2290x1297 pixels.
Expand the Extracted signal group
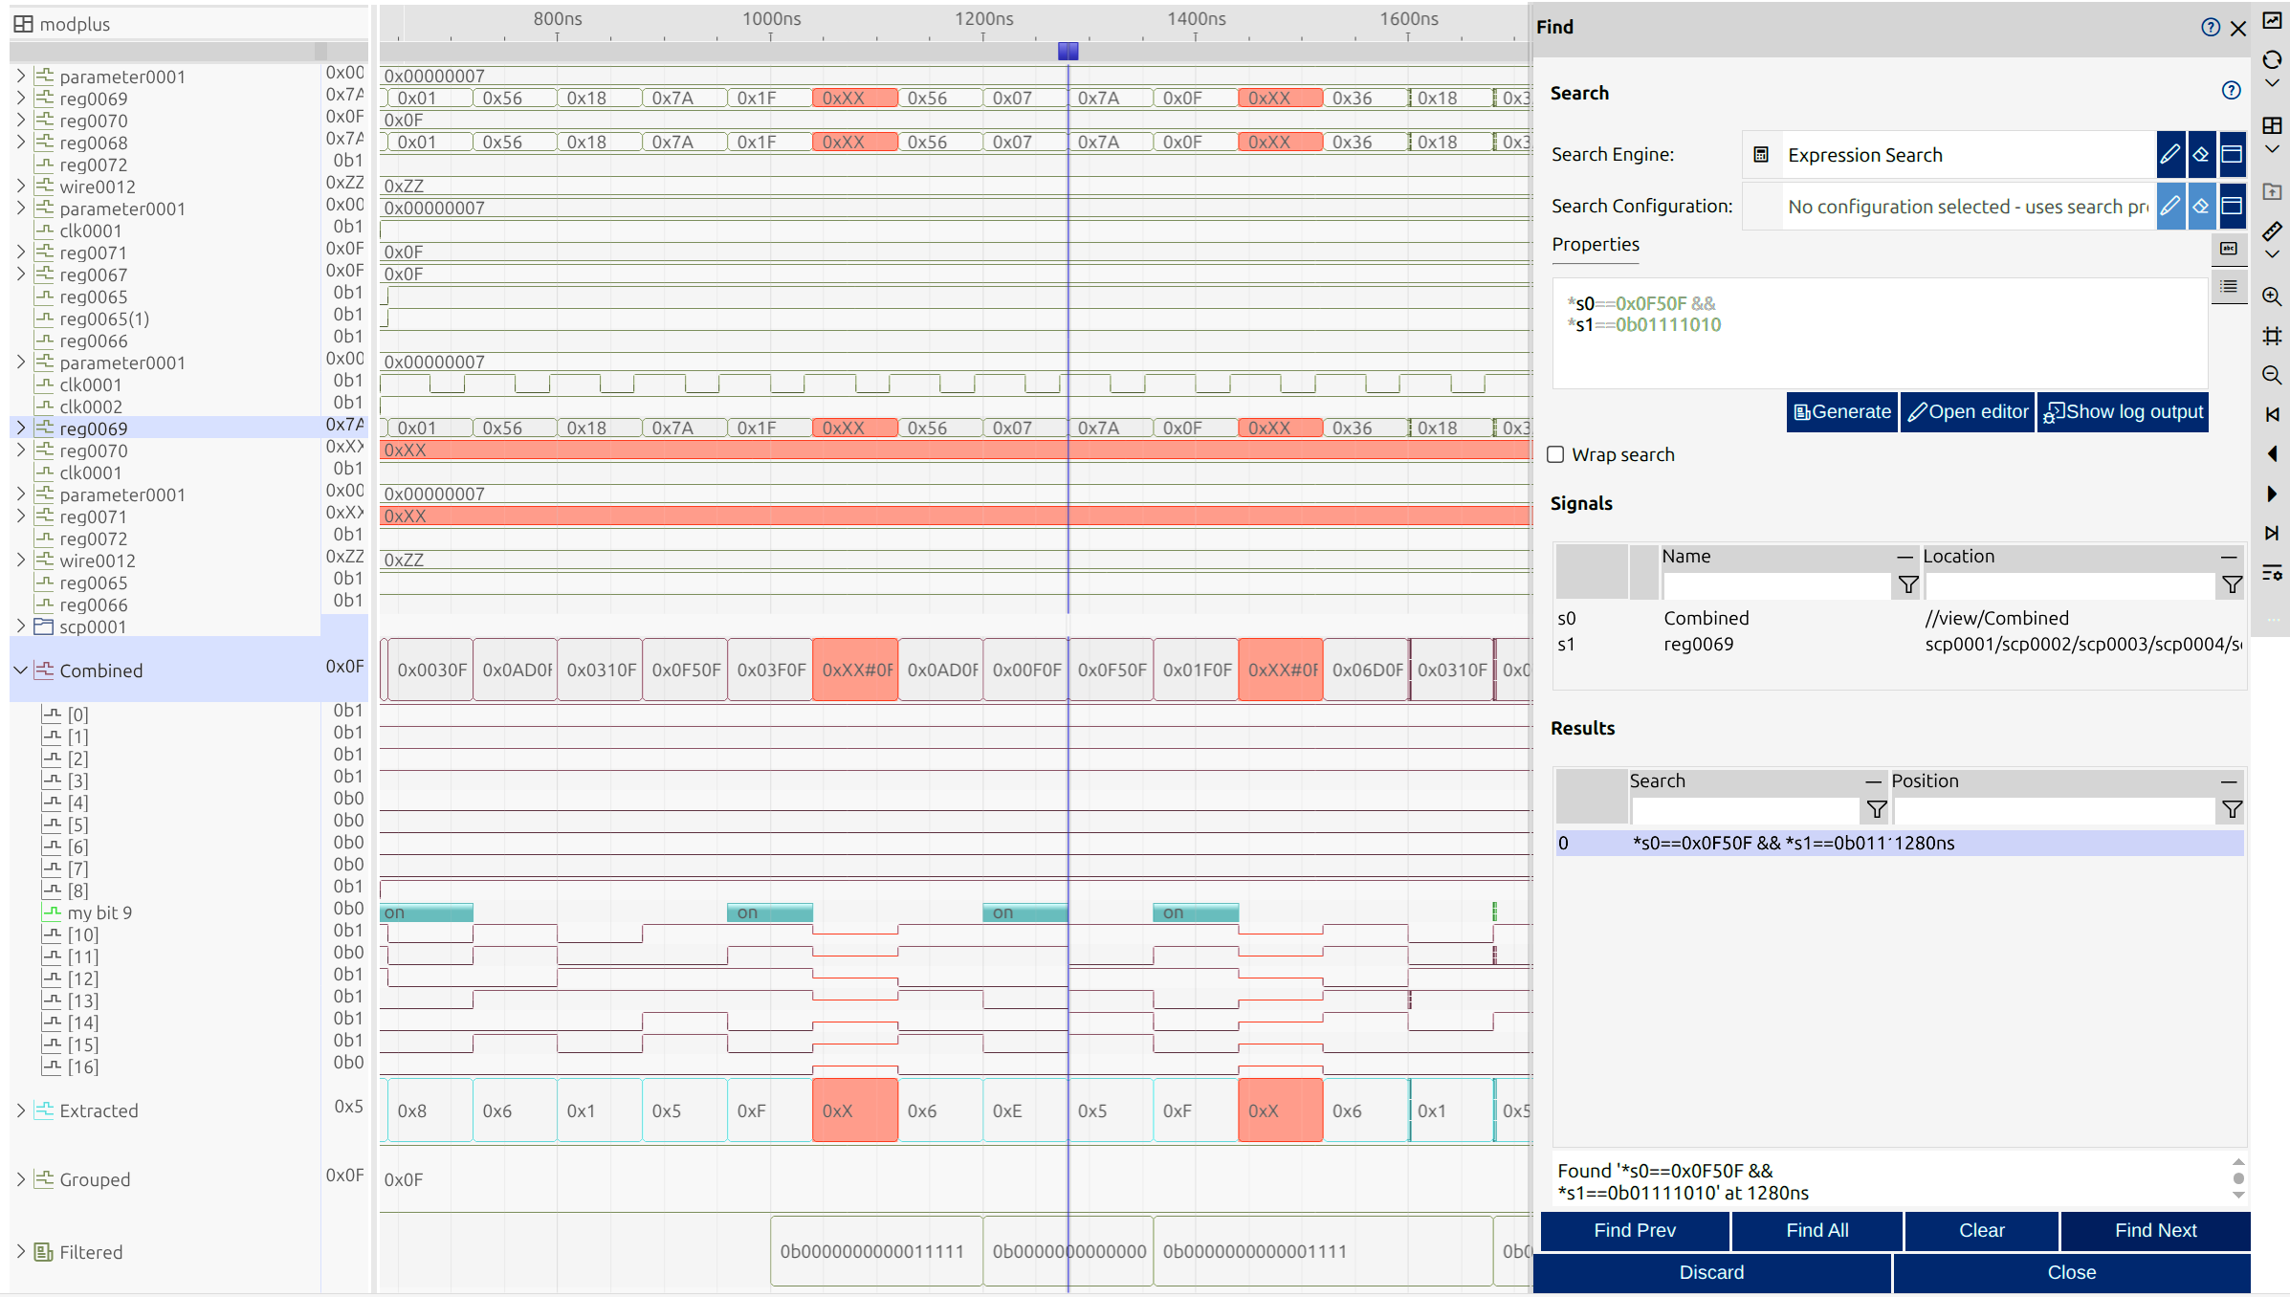click(x=20, y=1110)
